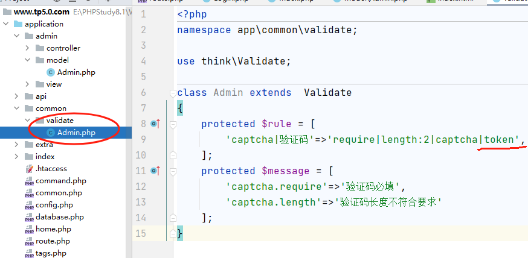
Task: Click the class icon of model's Admin.php
Action: tap(51, 72)
